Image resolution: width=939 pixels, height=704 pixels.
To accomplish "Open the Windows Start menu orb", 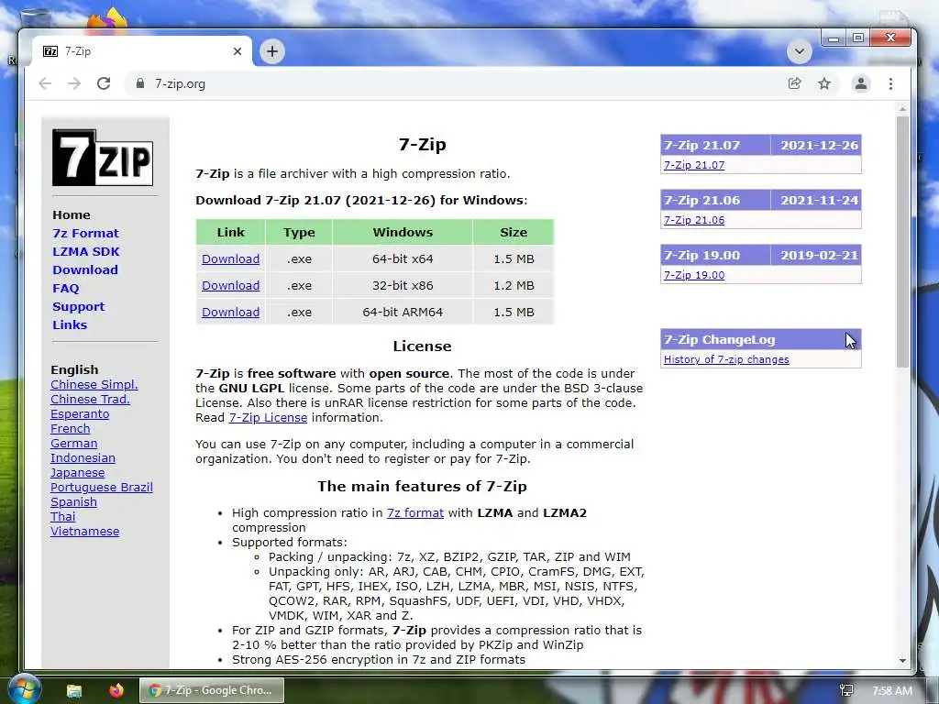I will tap(24, 689).
